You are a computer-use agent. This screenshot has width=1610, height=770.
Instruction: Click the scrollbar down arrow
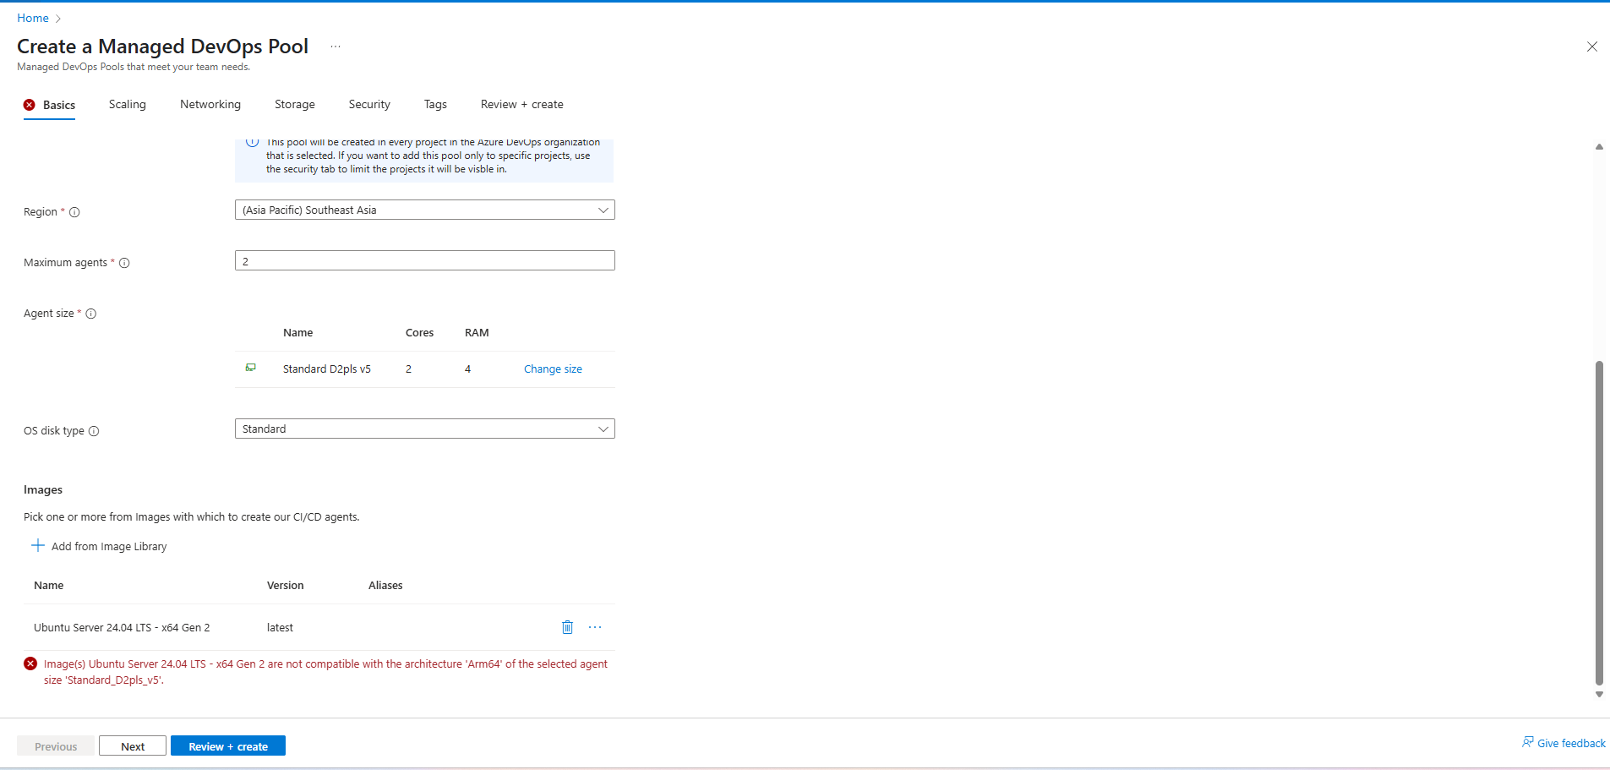tap(1599, 695)
